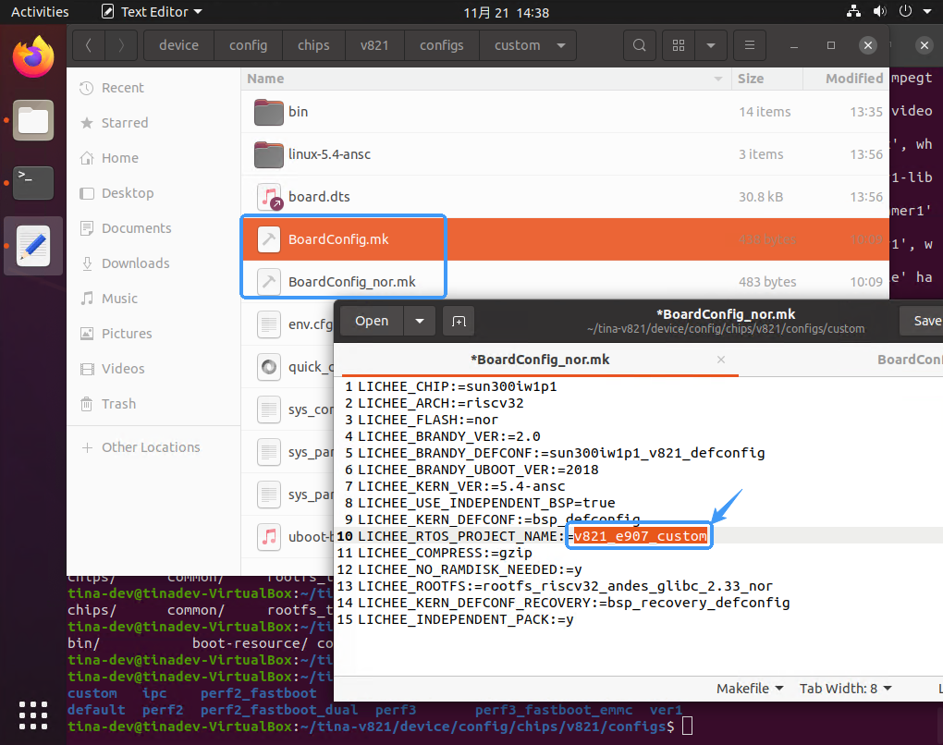Expand view options dropdown in Files
The height and width of the screenshot is (745, 943).
pos(710,45)
